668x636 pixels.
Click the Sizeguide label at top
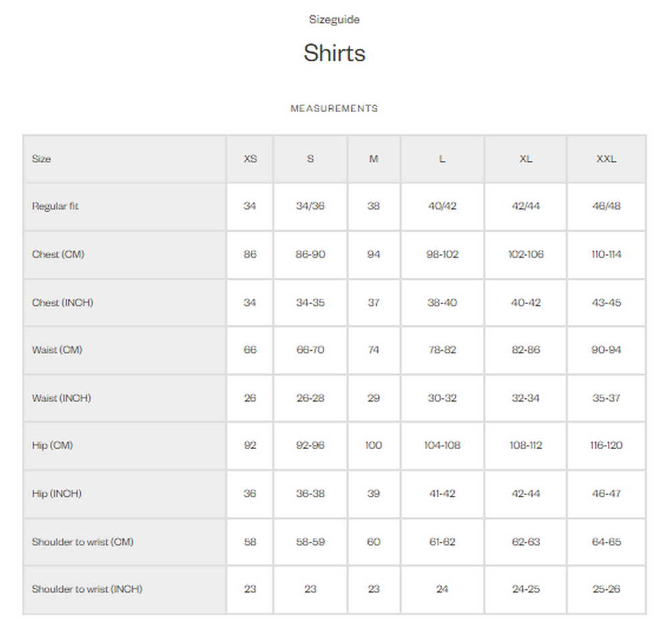pyautogui.click(x=334, y=19)
